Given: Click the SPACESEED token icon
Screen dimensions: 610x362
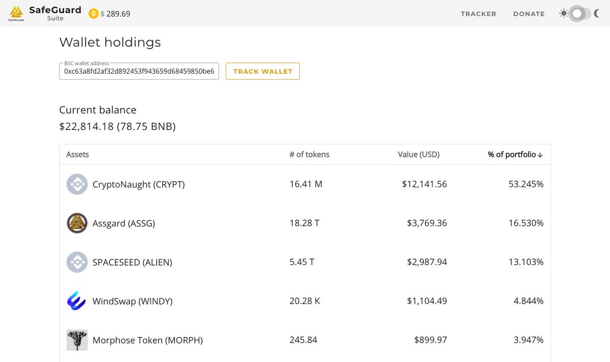Looking at the screenshot, I should 77,262.
